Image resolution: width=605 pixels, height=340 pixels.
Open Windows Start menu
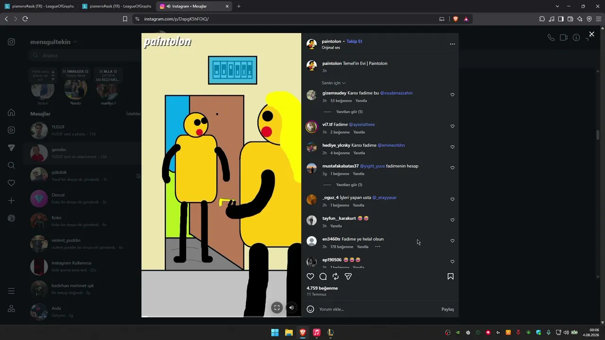(275, 332)
